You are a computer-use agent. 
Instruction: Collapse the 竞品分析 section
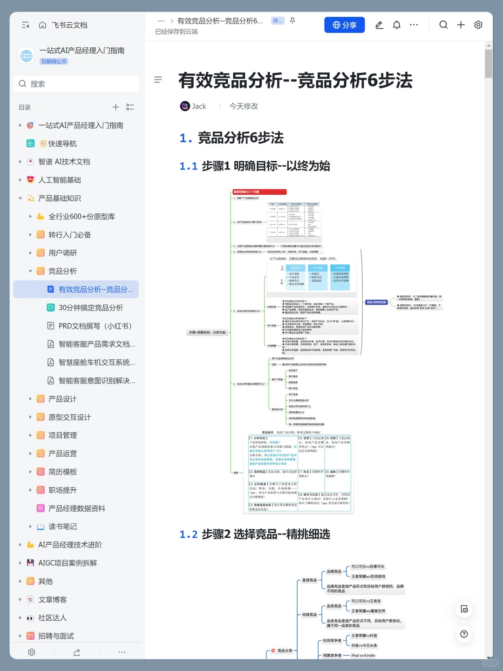tap(30, 271)
